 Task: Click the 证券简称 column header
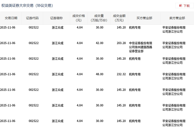57,18
